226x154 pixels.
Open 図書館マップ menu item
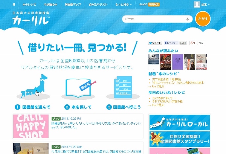click(73, 5)
